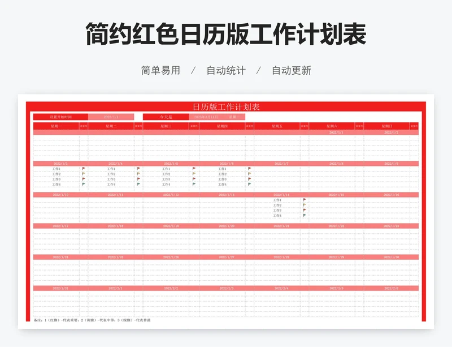
Task: Click 工作3 task under 2022/1/5
Action: [x=166, y=179]
